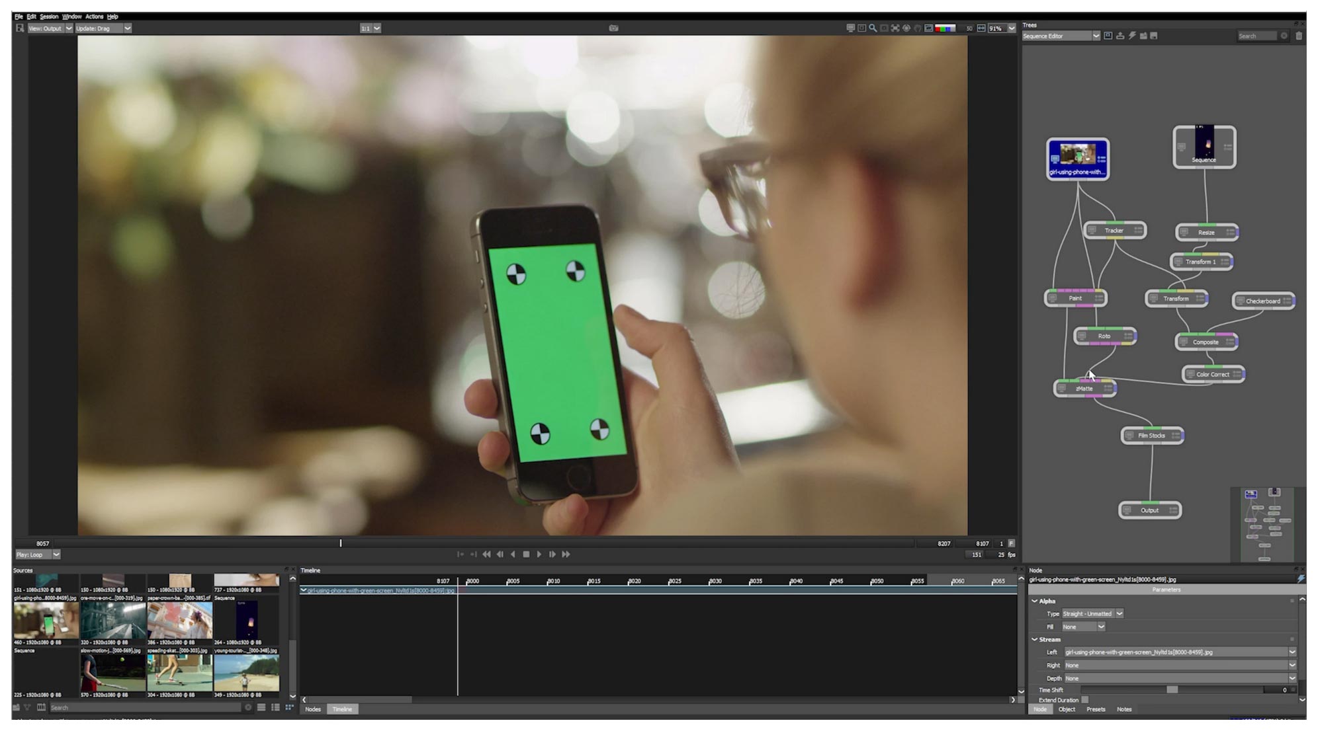Collapse the timeline girl-using-phone track expander
1322x733 pixels.
pos(304,590)
